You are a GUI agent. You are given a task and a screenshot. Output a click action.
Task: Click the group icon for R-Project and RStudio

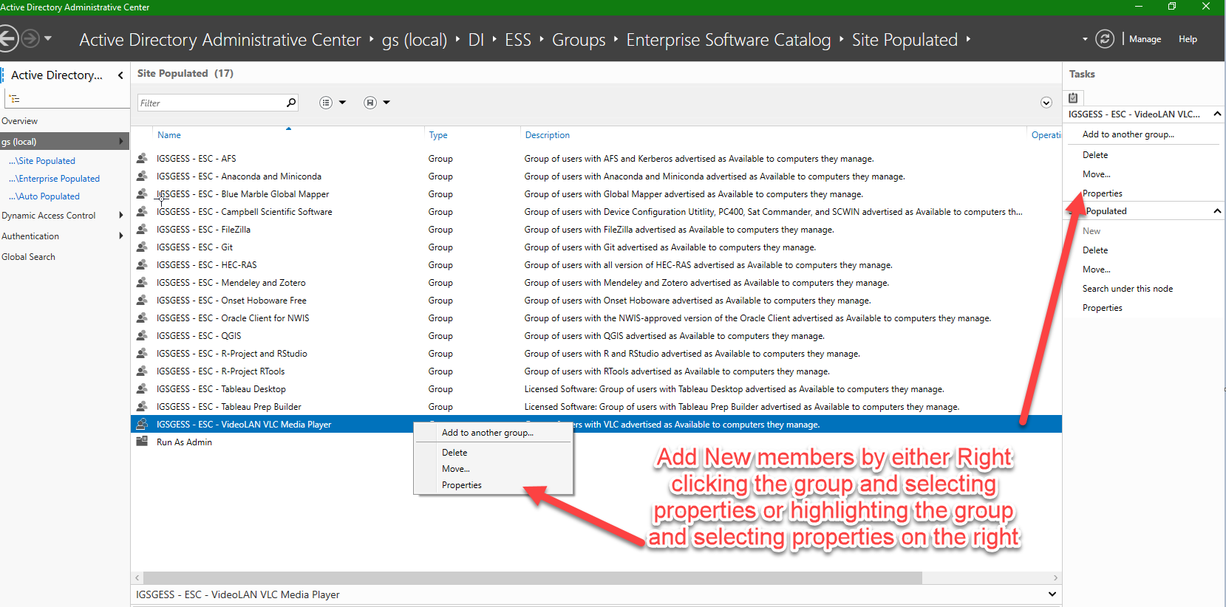(142, 353)
